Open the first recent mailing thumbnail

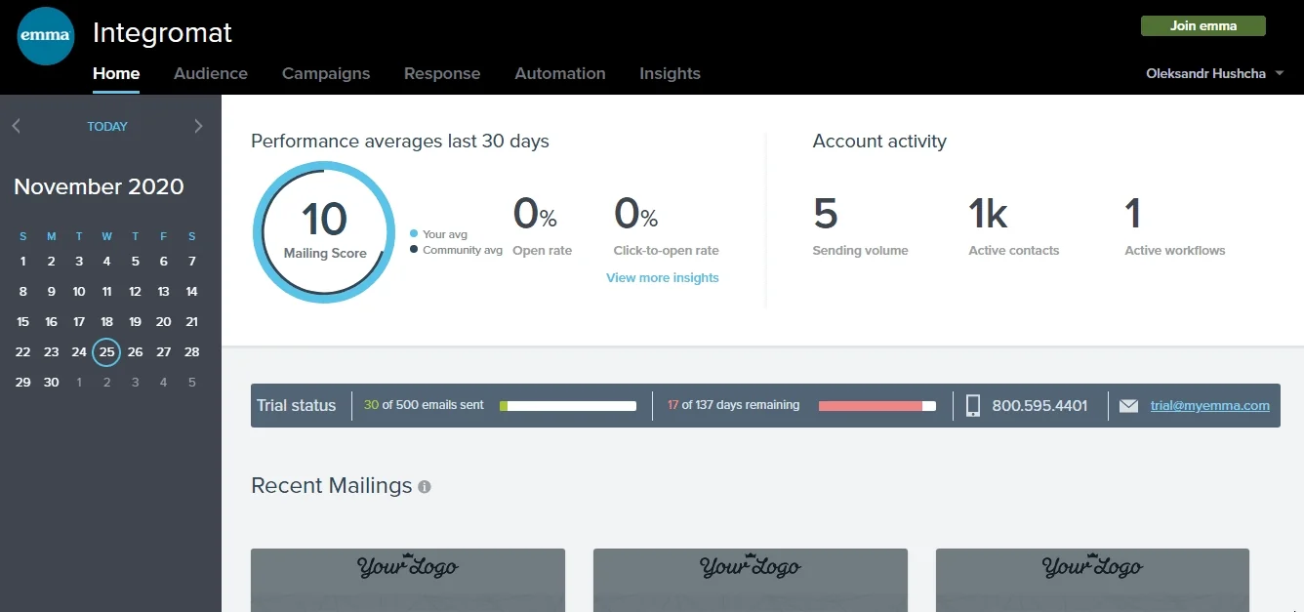tap(408, 580)
